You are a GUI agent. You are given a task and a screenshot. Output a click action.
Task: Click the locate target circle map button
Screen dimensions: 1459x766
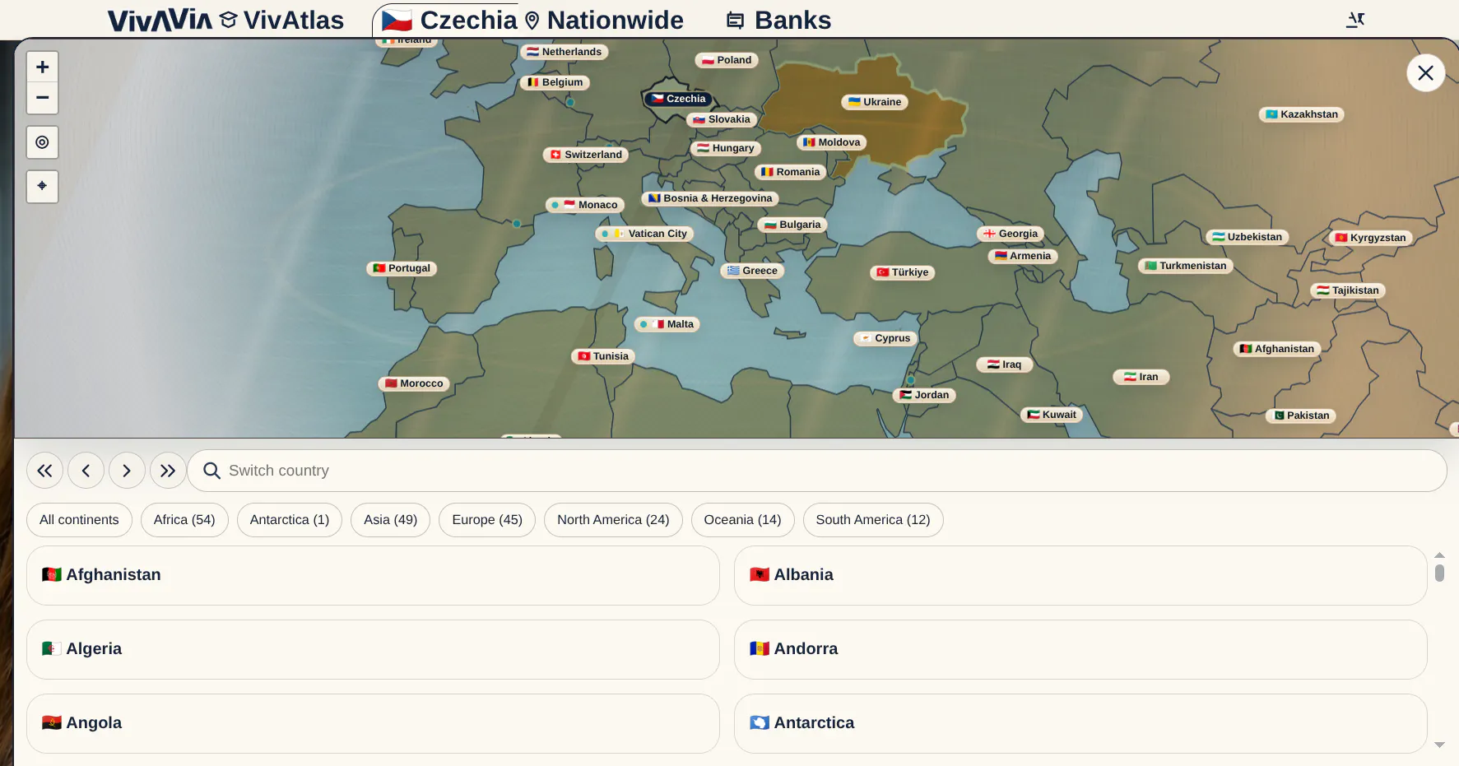pos(42,142)
